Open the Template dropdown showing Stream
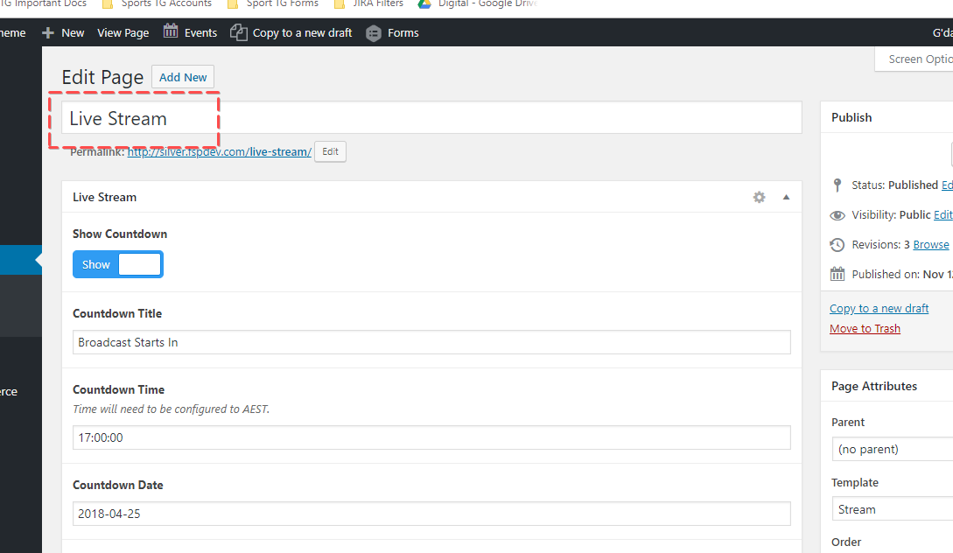 [893, 509]
